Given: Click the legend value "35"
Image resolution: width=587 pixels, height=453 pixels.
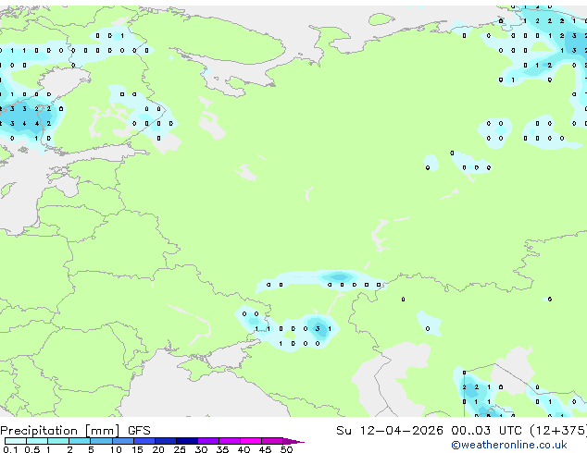Looking at the screenshot, I should pos(222,449).
